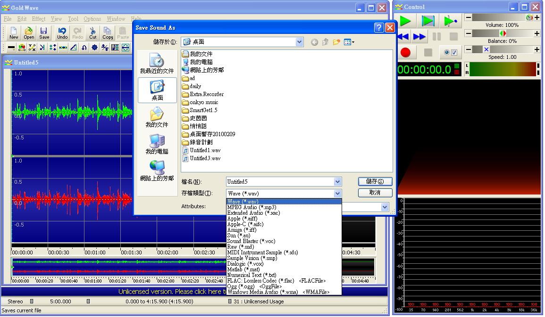Image resolution: width=545 pixels, height=317 pixels.
Task: Increase volume with the plus button
Action: pos(537,17)
